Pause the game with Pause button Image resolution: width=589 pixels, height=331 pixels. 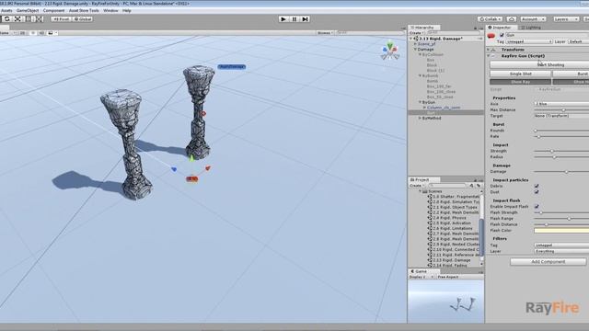click(294, 19)
